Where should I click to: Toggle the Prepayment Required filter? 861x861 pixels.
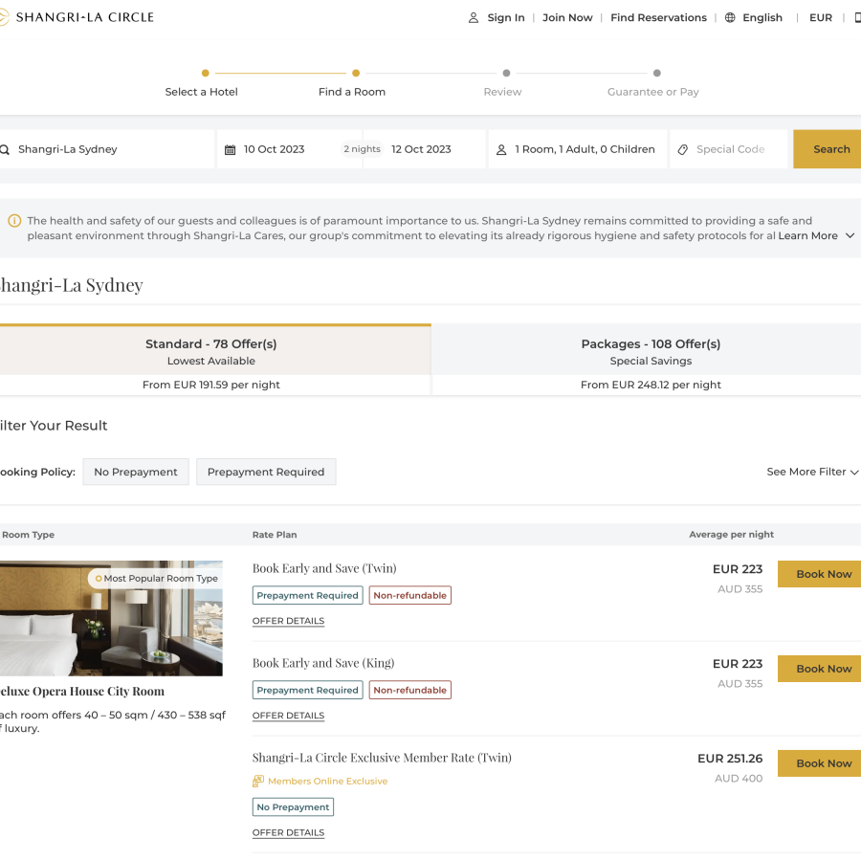coord(266,472)
